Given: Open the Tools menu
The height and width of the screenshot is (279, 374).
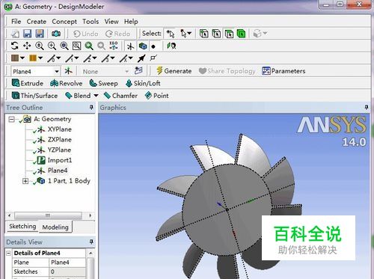Looking at the screenshot, I should click(91, 22).
